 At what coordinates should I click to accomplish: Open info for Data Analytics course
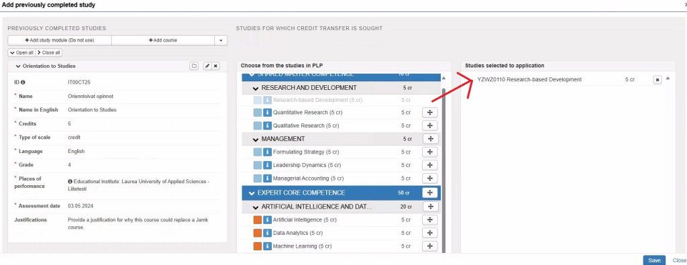(267, 233)
